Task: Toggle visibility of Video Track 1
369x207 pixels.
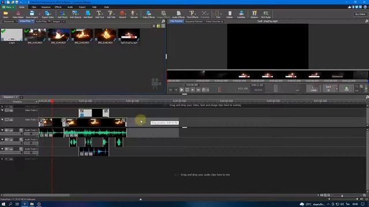Action: [7, 120]
